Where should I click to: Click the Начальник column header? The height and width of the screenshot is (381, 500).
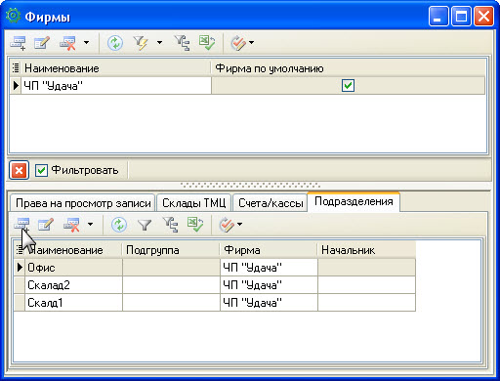(x=366, y=250)
